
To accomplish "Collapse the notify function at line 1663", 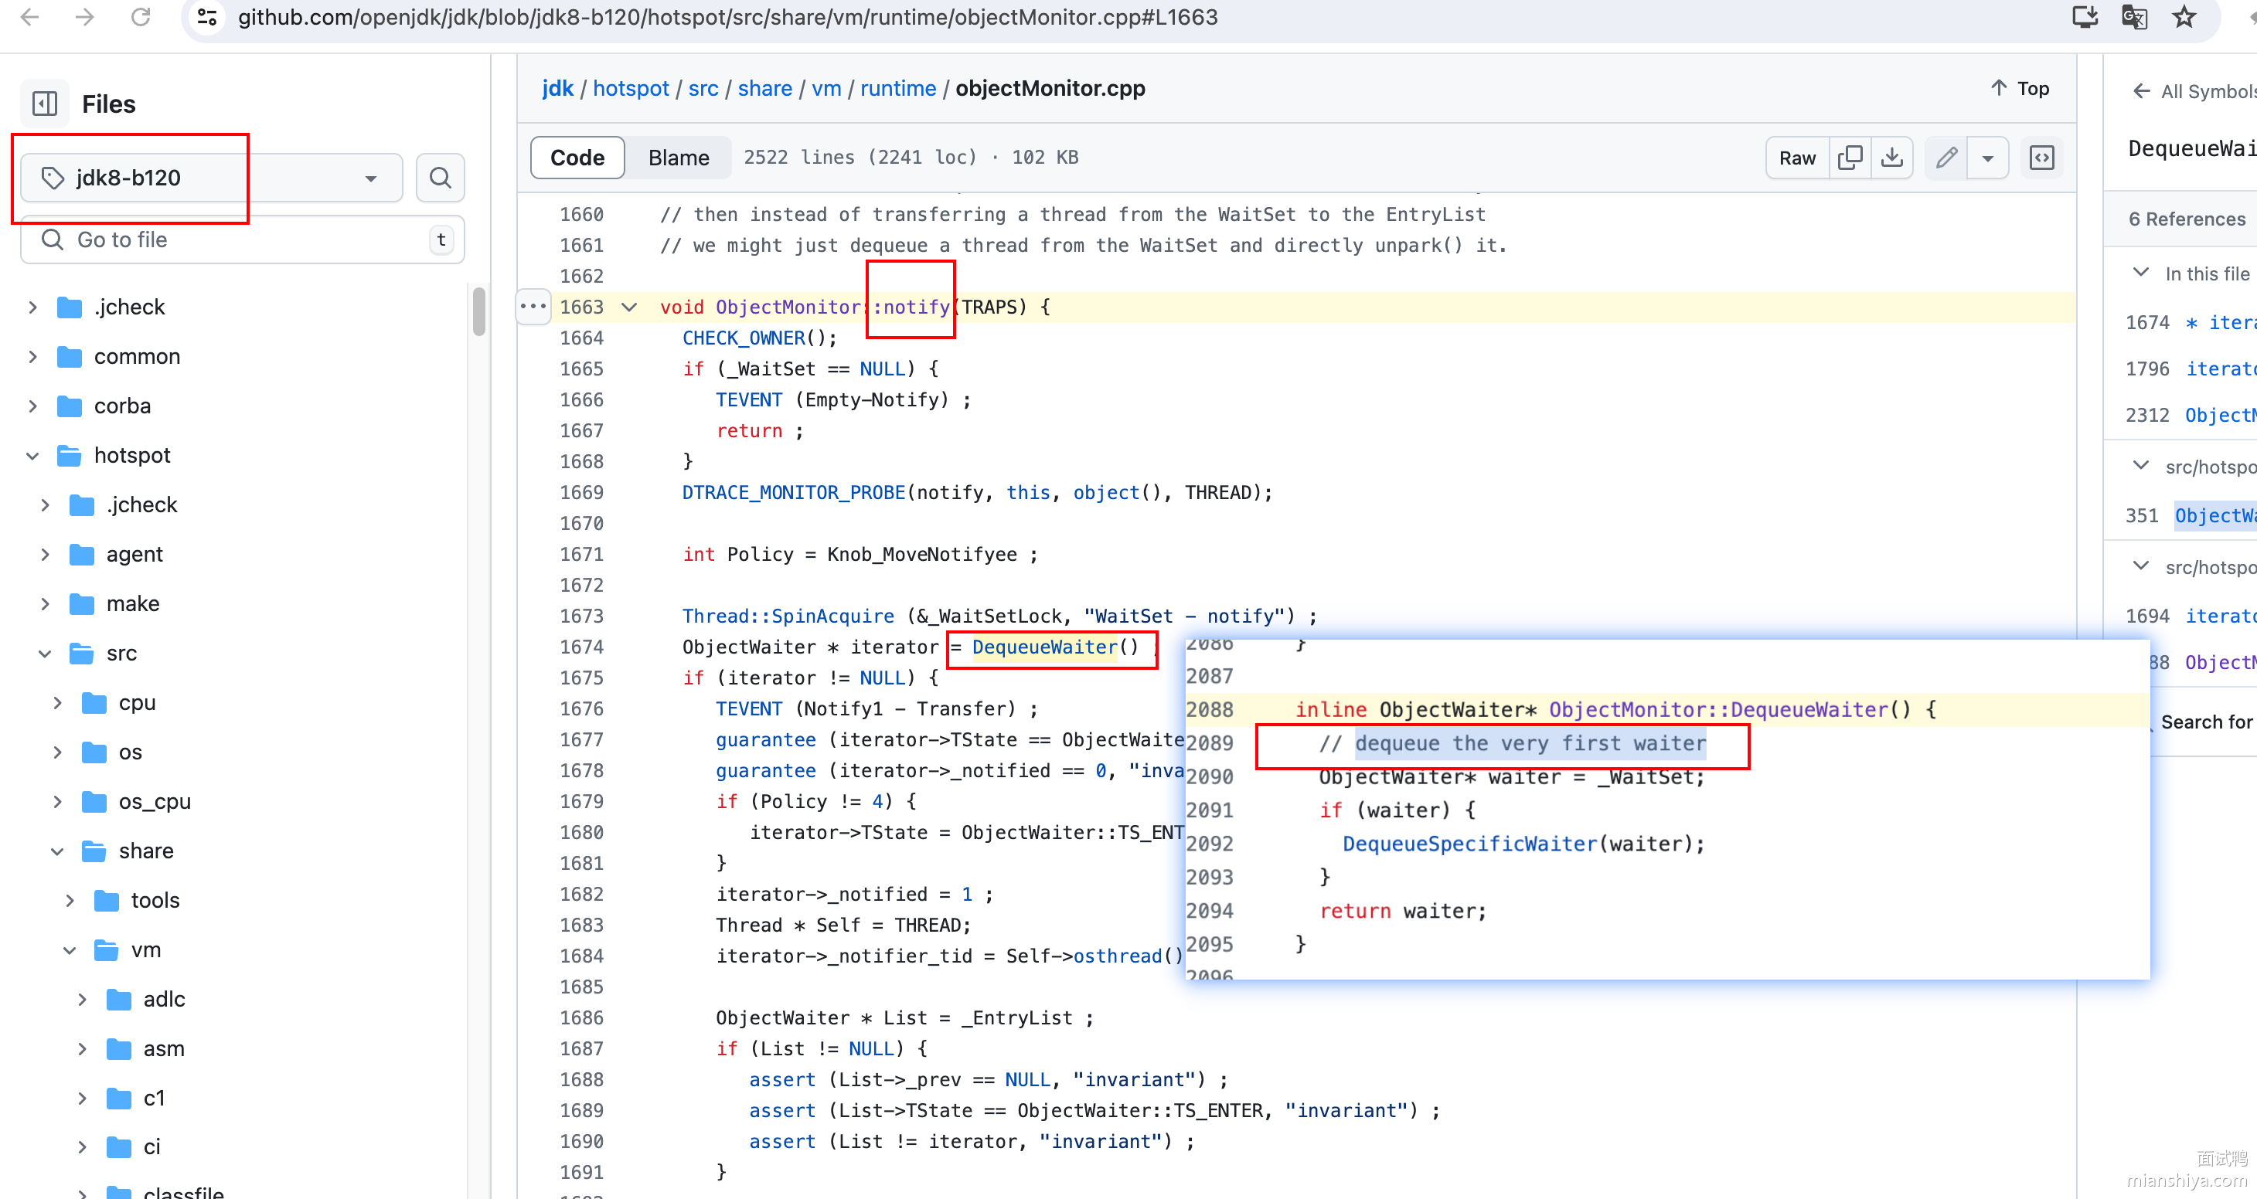I will point(629,307).
